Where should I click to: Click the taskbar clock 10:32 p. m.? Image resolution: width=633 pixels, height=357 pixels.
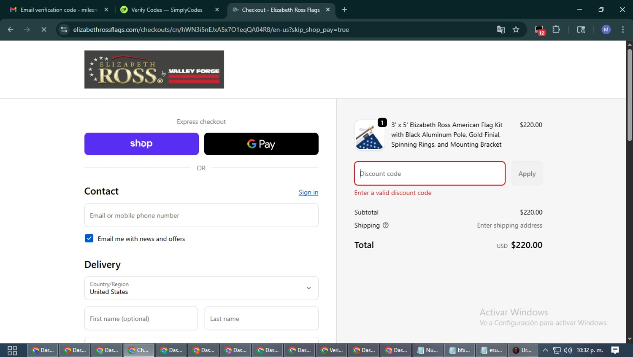click(590, 350)
